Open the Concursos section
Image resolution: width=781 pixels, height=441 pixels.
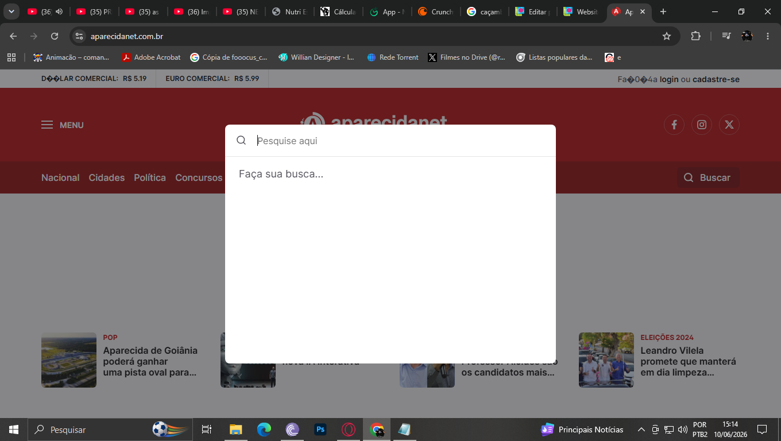pyautogui.click(x=199, y=177)
